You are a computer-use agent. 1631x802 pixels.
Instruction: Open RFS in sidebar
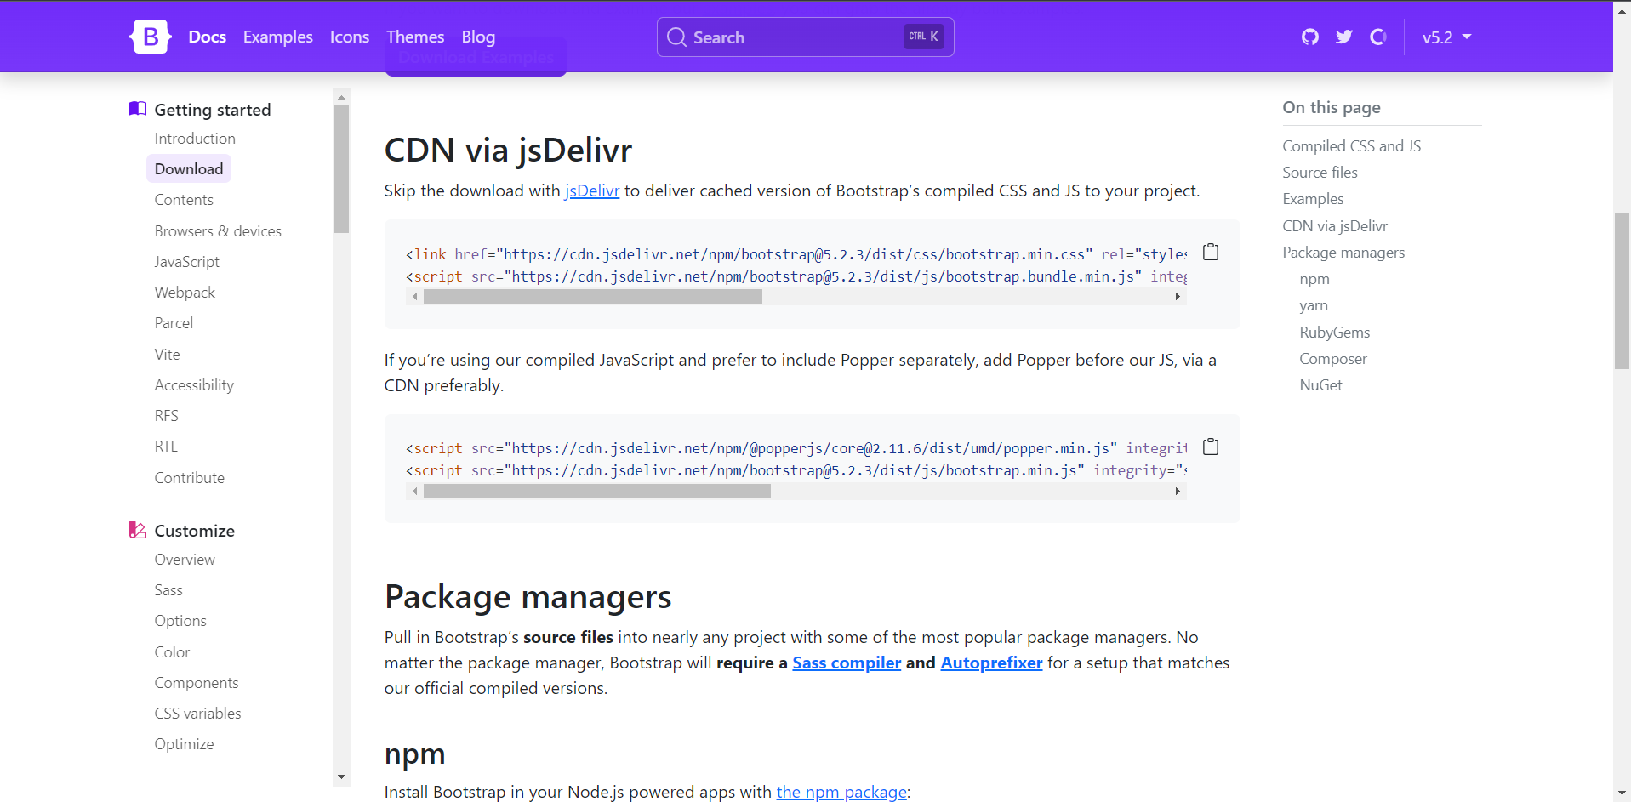coord(167,416)
